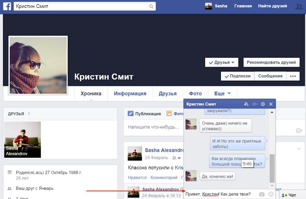Image resolution: width=306 pixels, height=199 pixels.
Task: Open post audience selector on 24 Февраль post
Action: tap(176, 158)
